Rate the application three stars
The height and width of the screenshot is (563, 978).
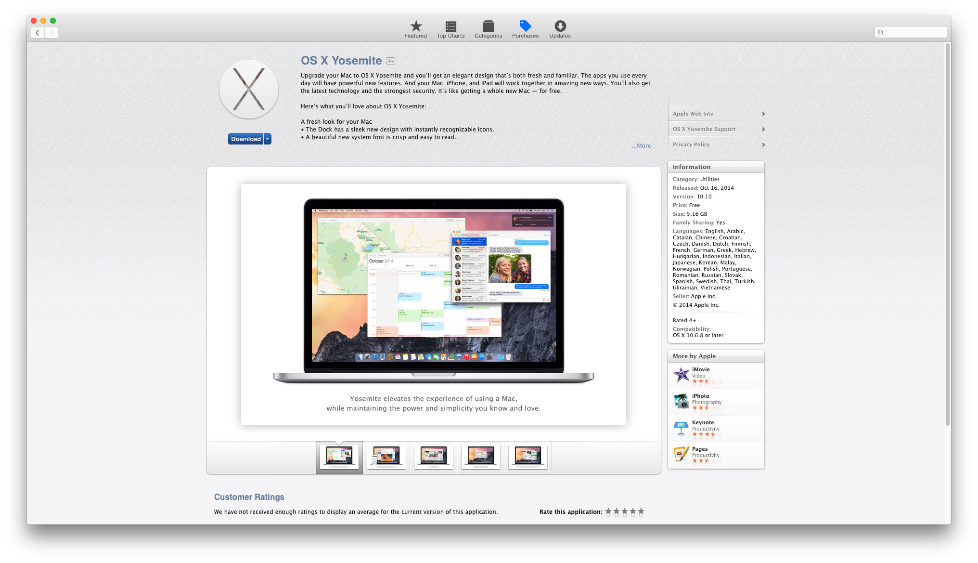coord(625,511)
